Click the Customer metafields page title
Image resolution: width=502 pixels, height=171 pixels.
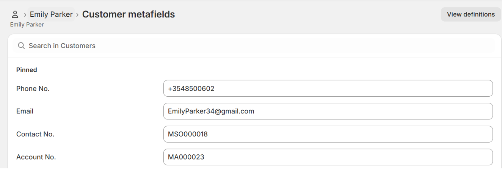[x=129, y=14]
